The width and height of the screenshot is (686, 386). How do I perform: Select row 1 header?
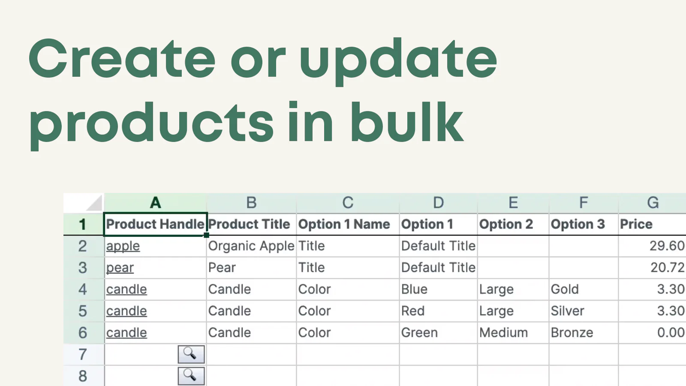pyautogui.click(x=83, y=224)
